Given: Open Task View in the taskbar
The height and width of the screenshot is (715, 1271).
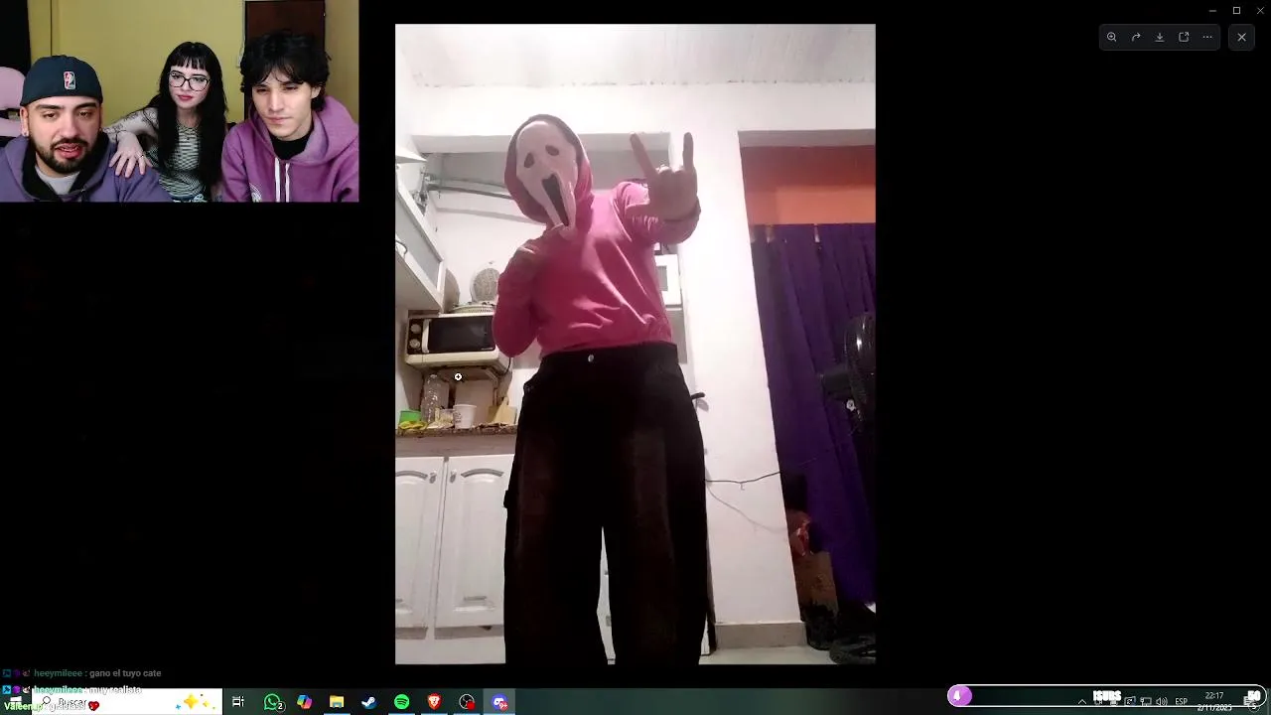Looking at the screenshot, I should pyautogui.click(x=238, y=702).
